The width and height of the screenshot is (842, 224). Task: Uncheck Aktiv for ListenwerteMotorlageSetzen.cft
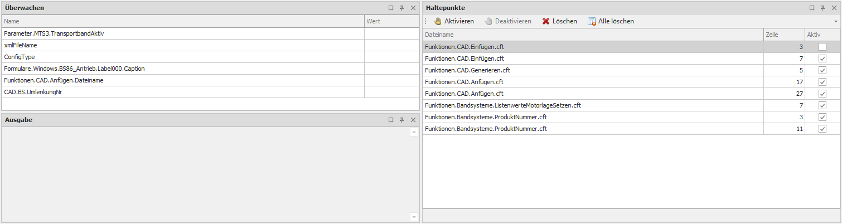822,106
